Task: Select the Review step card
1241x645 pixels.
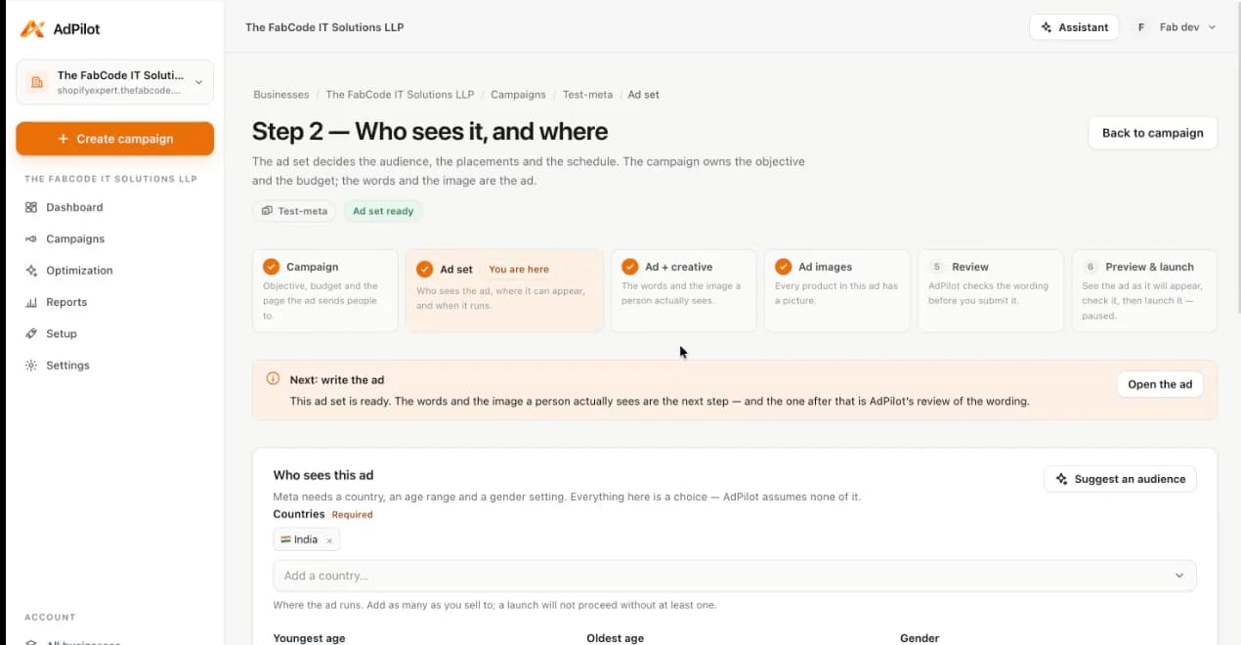Action: pyautogui.click(x=991, y=290)
